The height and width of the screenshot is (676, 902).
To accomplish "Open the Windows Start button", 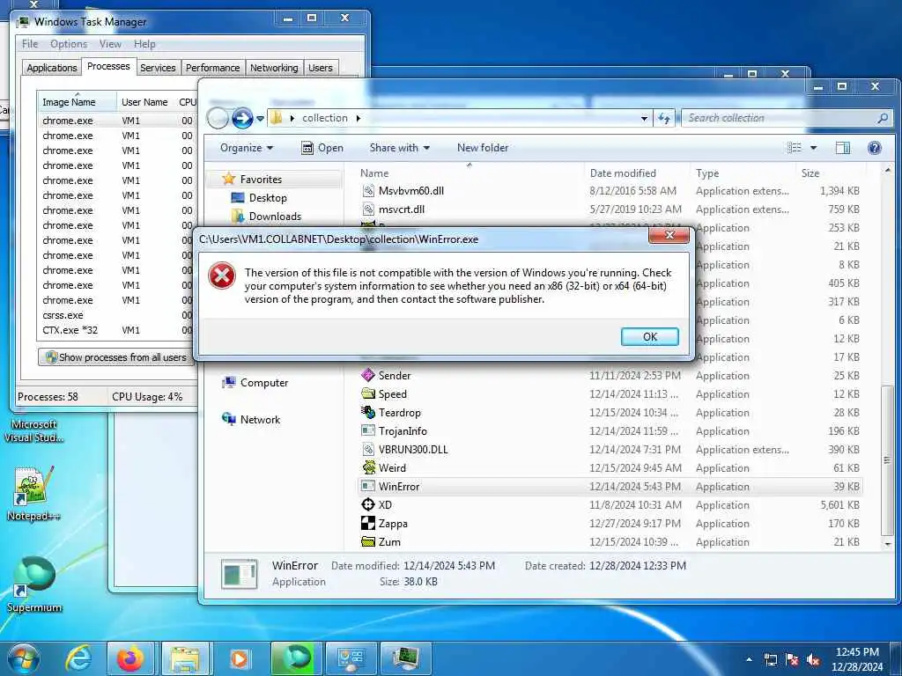I will pyautogui.click(x=24, y=658).
